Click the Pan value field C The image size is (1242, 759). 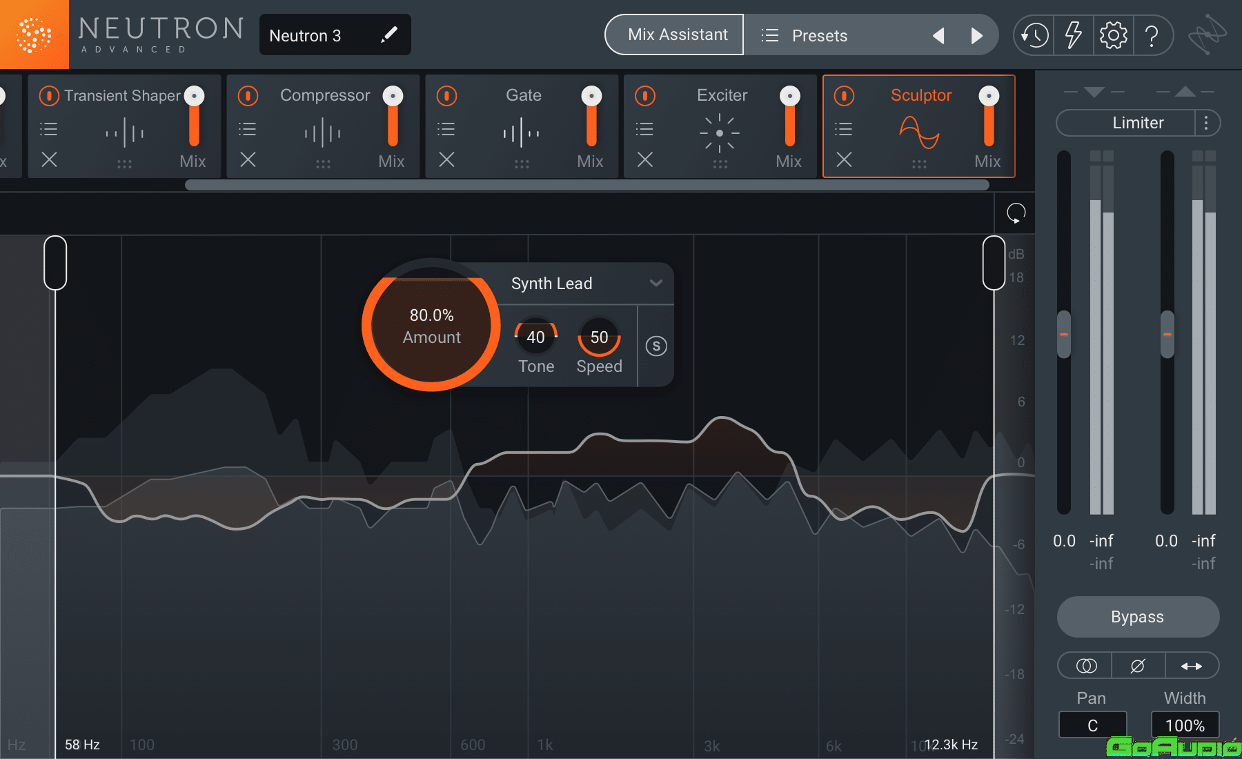click(x=1092, y=725)
